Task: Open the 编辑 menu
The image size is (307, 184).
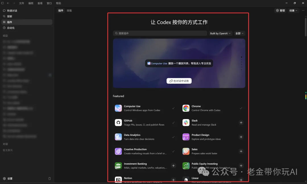Action: (31, 3)
